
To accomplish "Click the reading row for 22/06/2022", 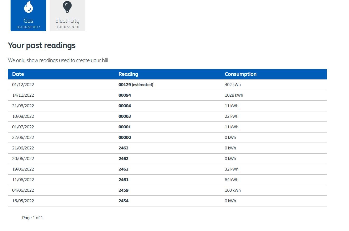I will tap(125, 137).
